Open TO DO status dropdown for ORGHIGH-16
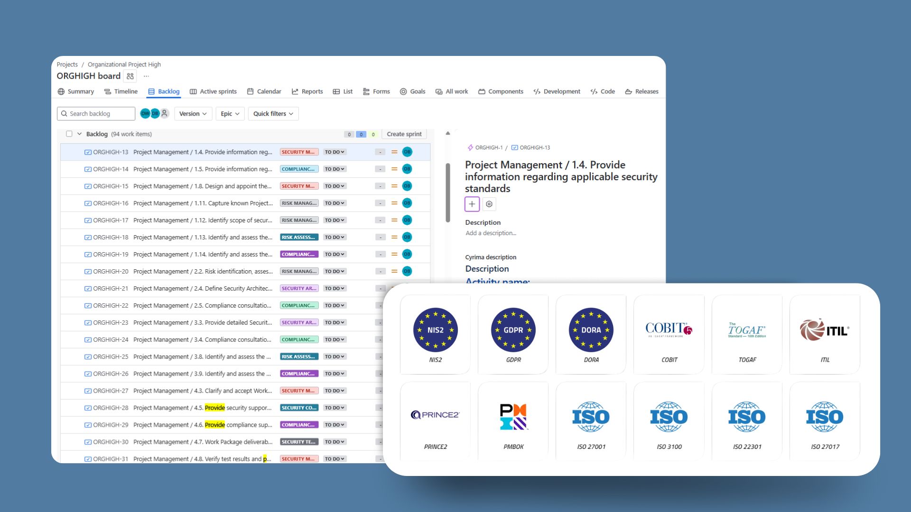 click(x=335, y=203)
